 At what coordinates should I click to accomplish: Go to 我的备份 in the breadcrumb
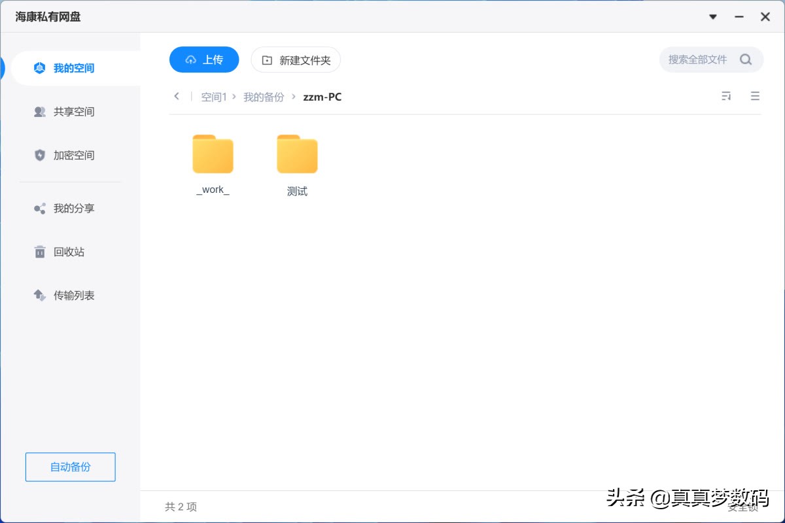pyautogui.click(x=264, y=96)
